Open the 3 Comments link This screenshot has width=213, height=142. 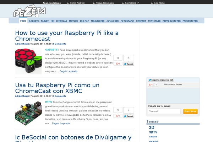[x=59, y=96]
